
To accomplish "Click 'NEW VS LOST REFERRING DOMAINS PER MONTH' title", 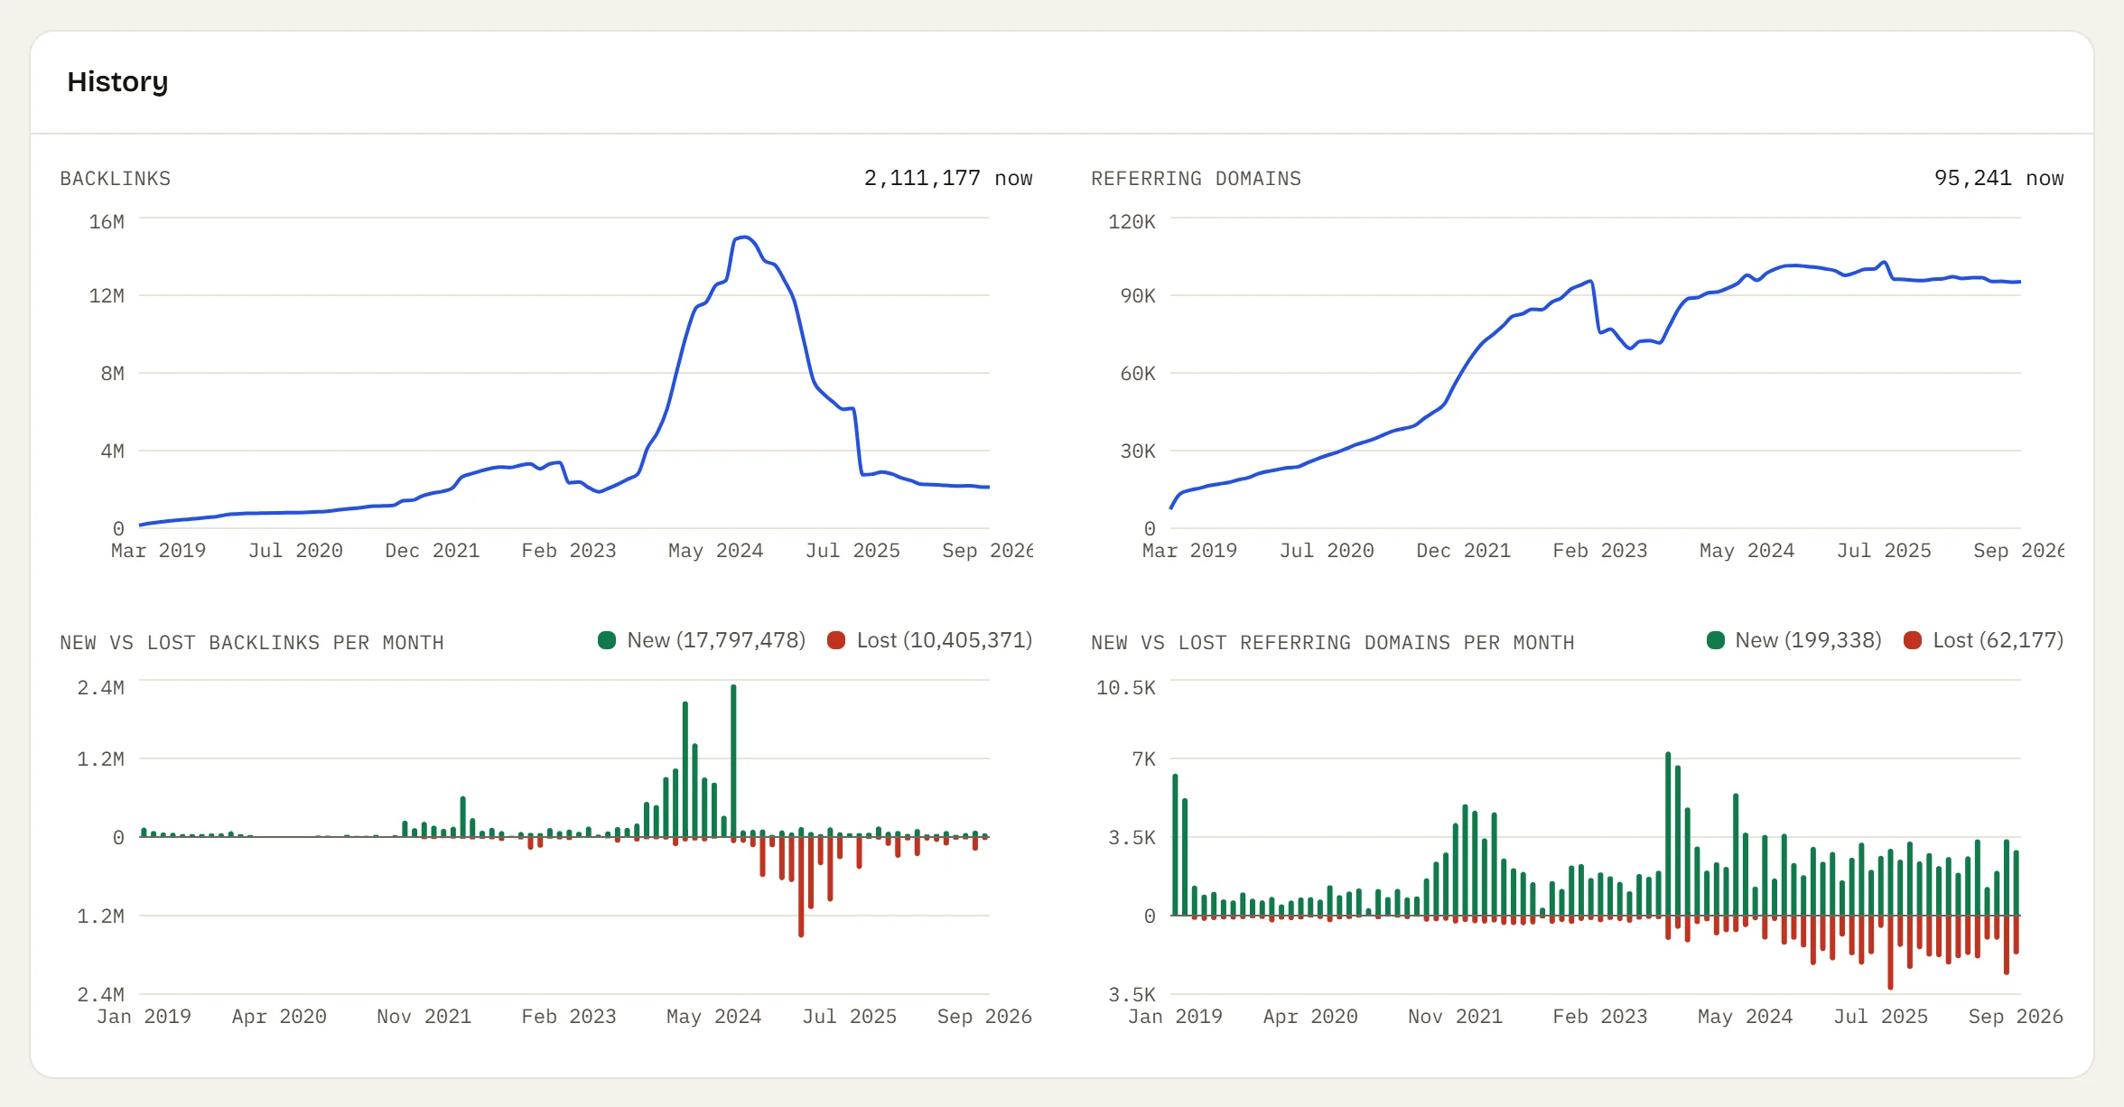I will tap(1332, 643).
